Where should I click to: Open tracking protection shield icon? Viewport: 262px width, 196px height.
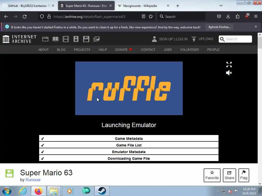pyautogui.click(x=42, y=16)
